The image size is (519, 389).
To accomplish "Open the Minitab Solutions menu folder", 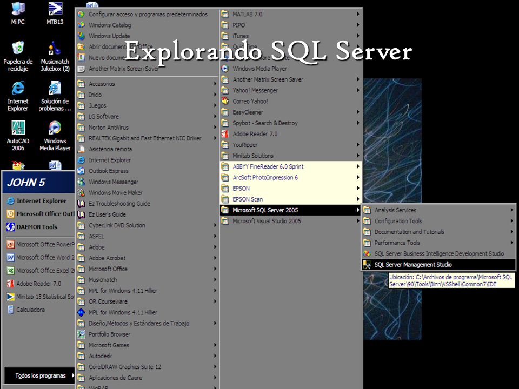I will [291, 156].
